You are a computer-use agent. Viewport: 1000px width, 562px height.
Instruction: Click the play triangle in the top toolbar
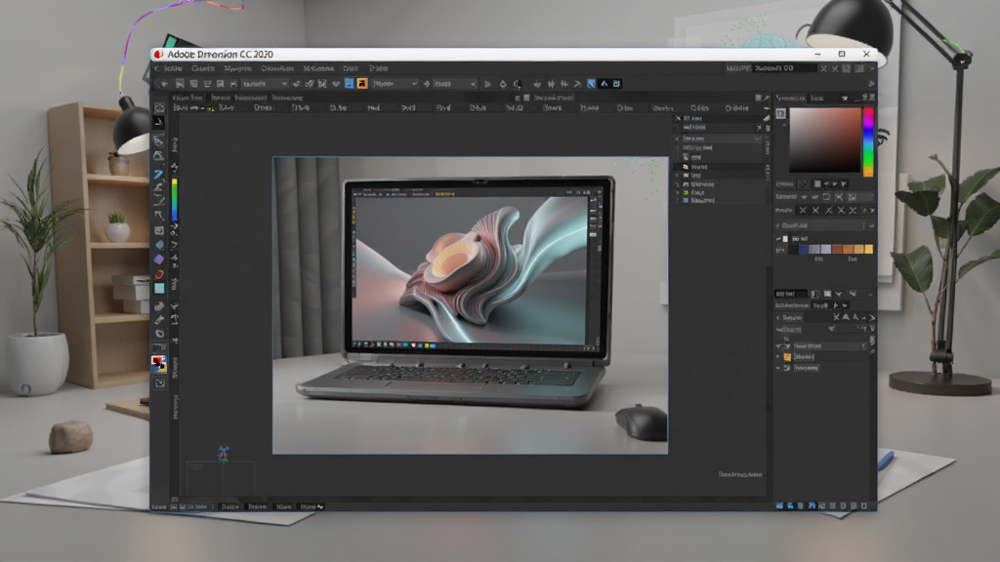(x=488, y=84)
